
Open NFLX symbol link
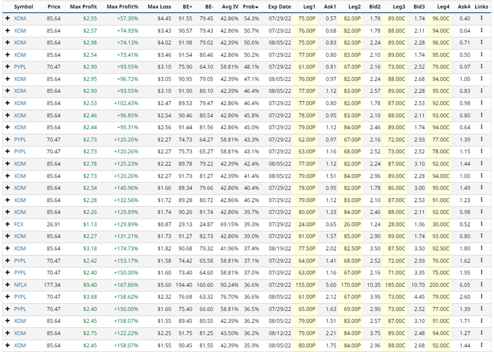pos(20,285)
